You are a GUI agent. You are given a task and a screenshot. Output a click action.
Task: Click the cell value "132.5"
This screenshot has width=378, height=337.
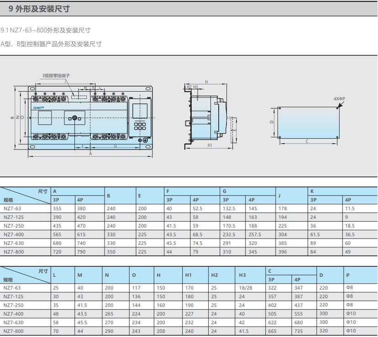click(229, 208)
